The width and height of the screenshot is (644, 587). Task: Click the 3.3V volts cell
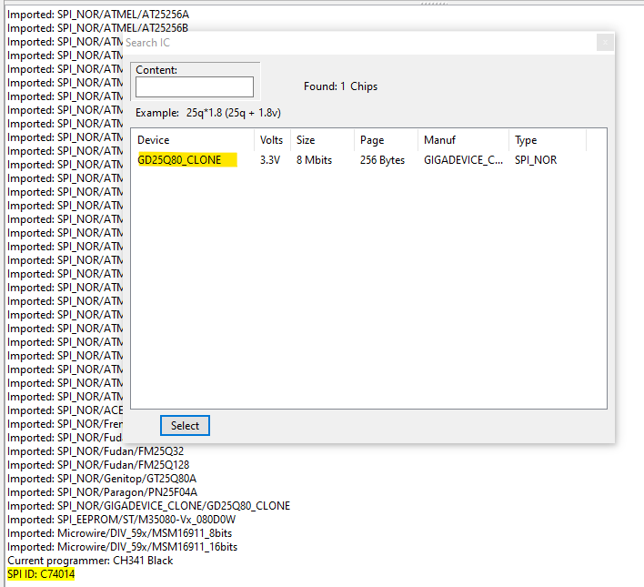pyautogui.click(x=270, y=160)
